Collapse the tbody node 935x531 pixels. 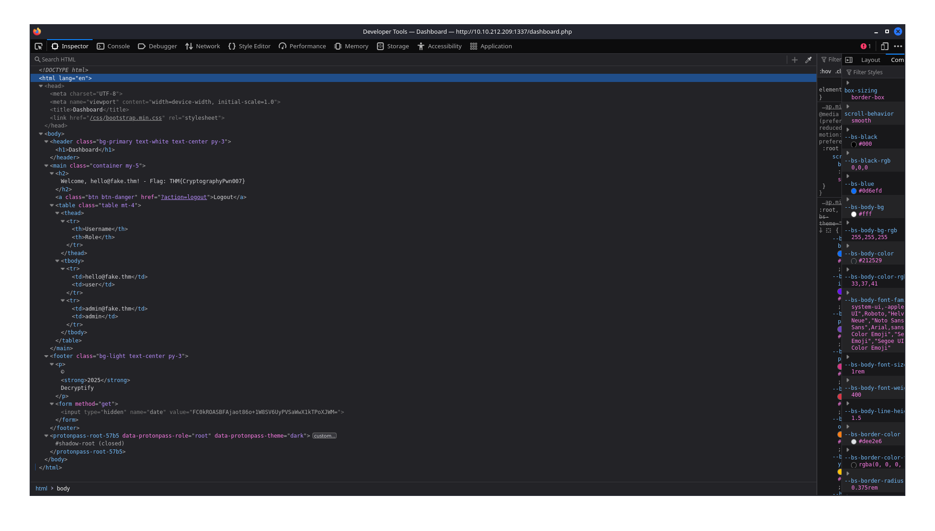(x=57, y=261)
